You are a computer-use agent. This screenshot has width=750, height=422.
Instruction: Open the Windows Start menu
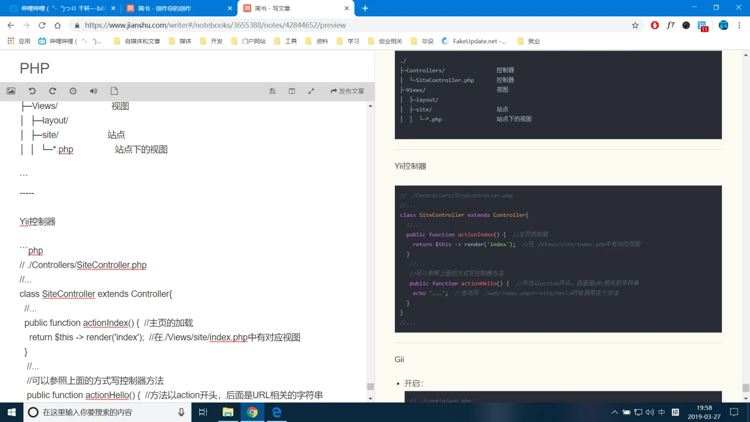pos(12,412)
